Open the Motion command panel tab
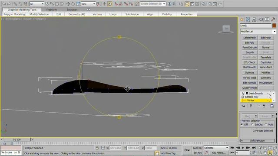The image size is (278, 156). click(x=261, y=19)
